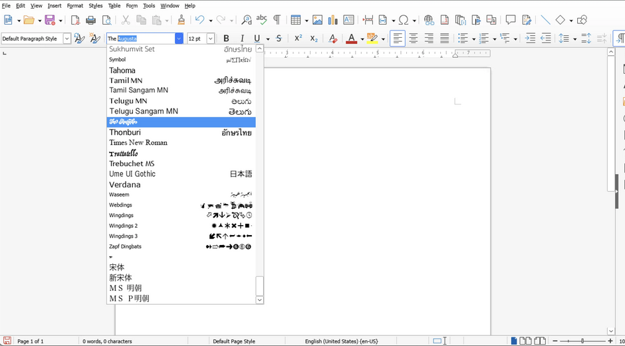Choose Verdana from font list
625x346 pixels.
coord(181,185)
